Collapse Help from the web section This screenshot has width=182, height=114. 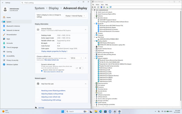pyautogui.click(x=86, y=84)
